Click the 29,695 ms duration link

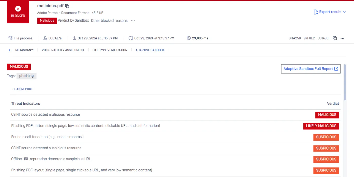pos(200,38)
